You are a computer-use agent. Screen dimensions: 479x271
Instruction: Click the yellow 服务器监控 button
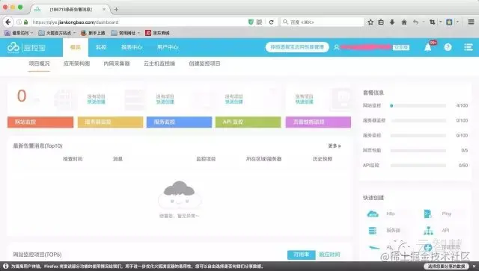coord(110,122)
